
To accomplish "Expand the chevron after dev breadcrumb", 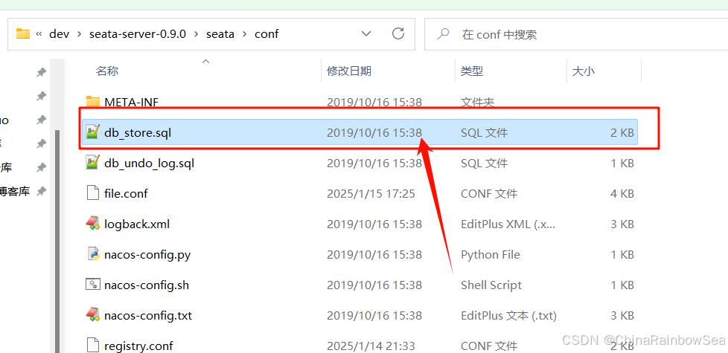I will (x=80, y=34).
